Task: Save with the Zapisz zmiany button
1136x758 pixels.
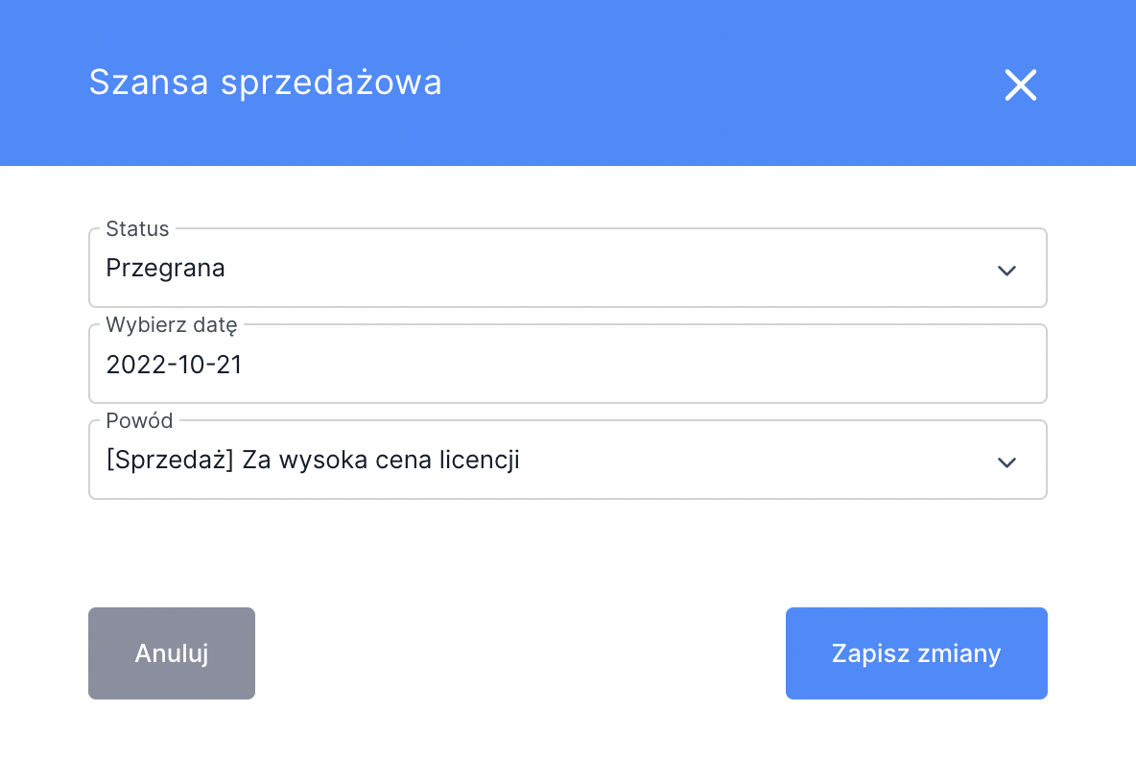Action: [916, 653]
